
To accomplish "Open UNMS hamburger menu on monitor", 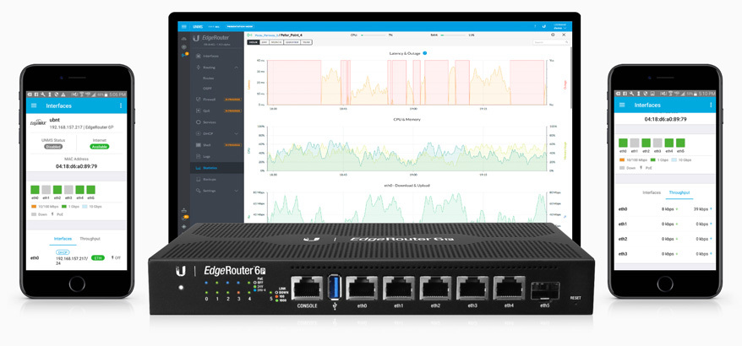I will click(184, 26).
